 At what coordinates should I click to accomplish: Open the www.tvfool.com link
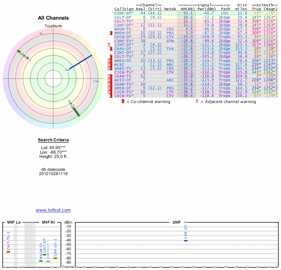point(53,210)
